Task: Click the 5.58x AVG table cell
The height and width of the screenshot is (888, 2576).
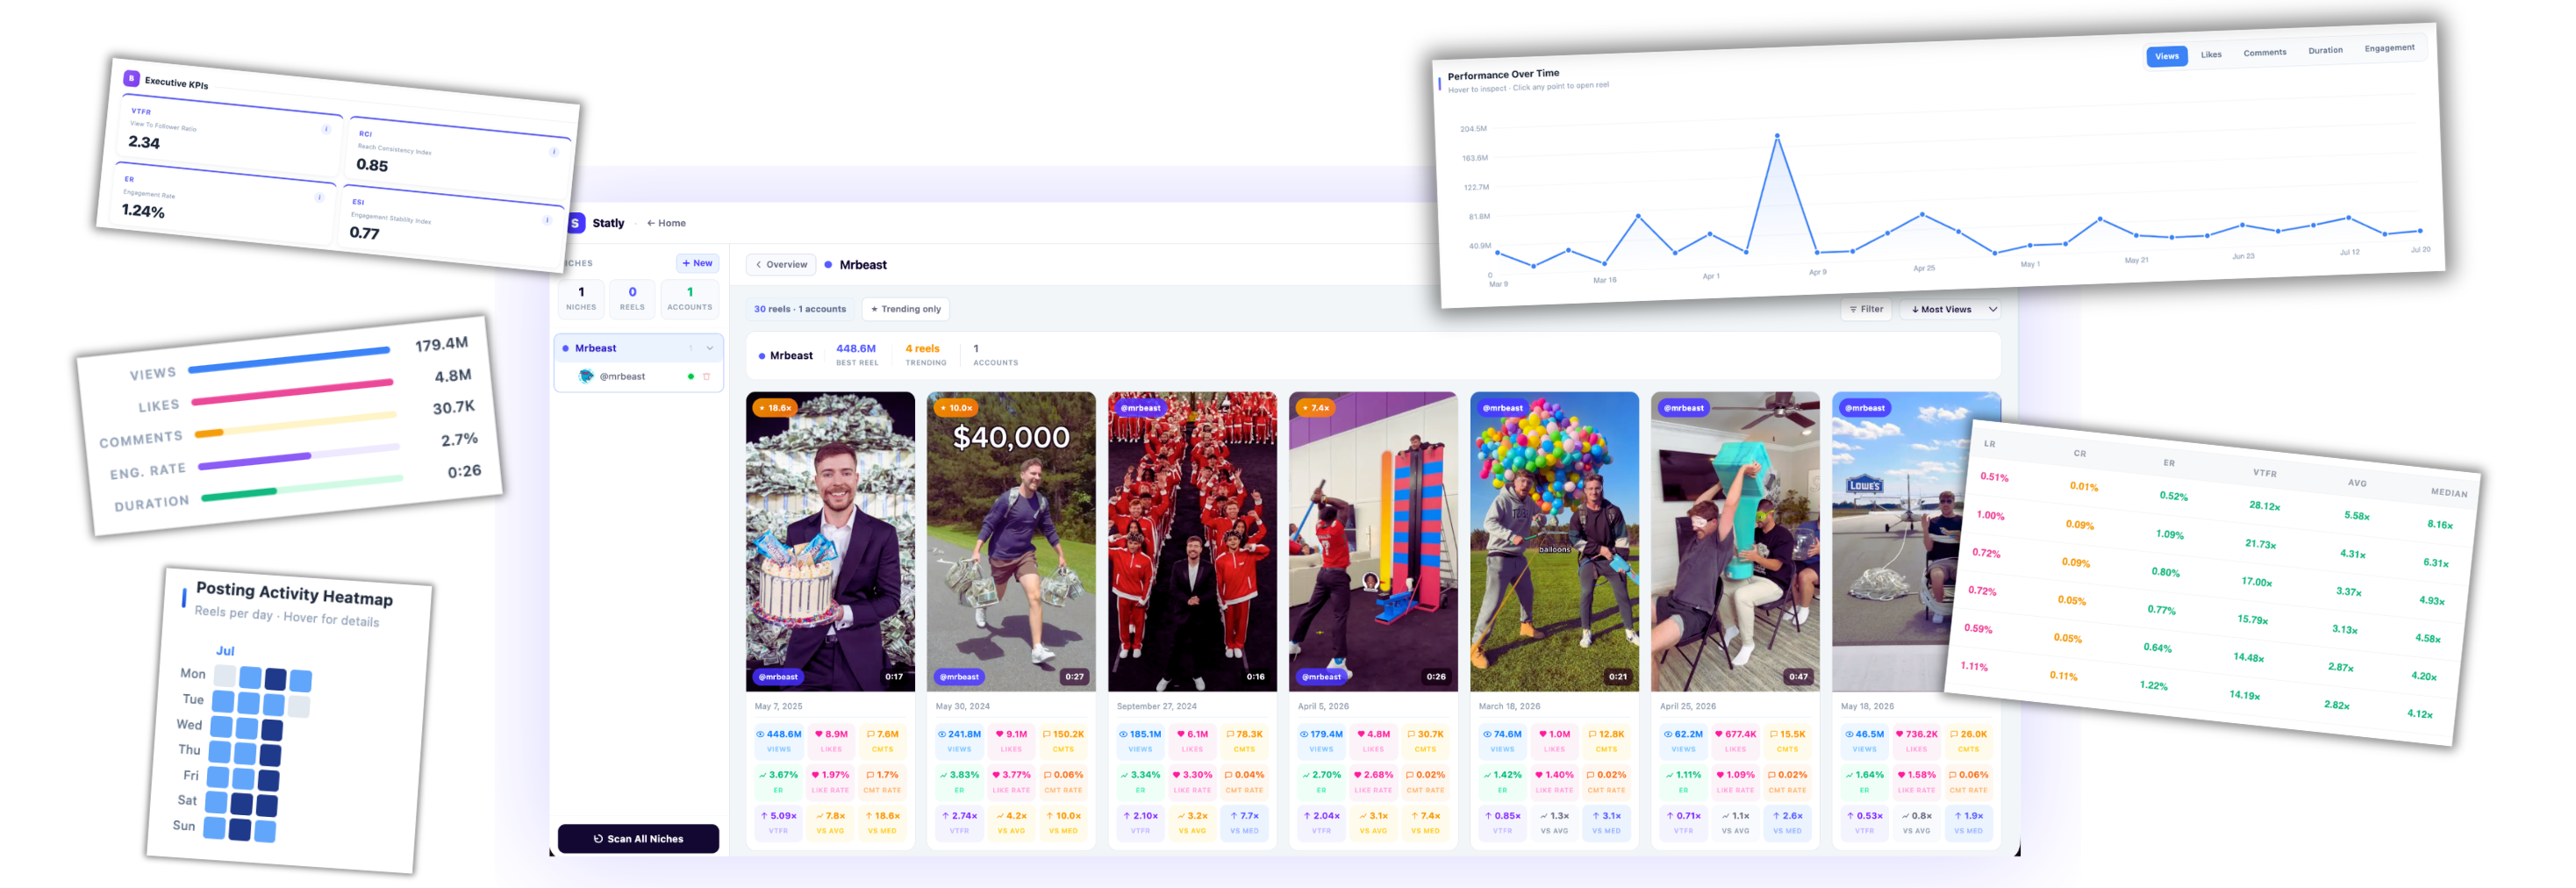Action: (2357, 516)
